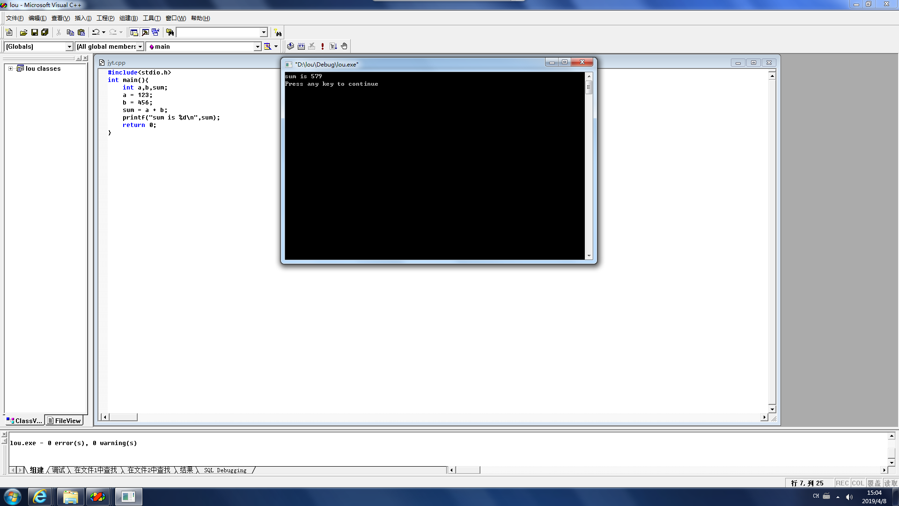Toggle the Output window button
This screenshot has height=506, width=899.
pyautogui.click(x=145, y=32)
